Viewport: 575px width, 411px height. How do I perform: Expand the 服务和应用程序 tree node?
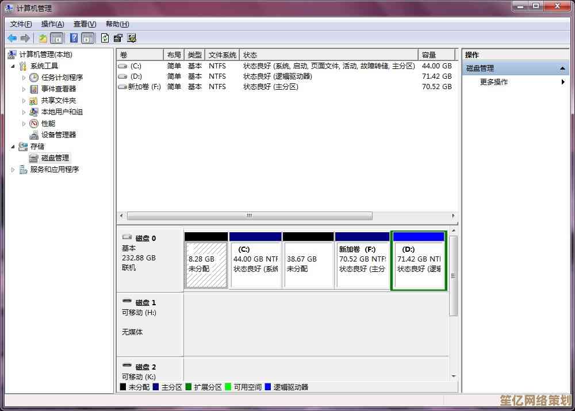click(x=13, y=170)
